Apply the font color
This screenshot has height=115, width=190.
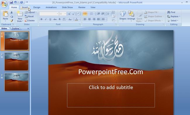(76, 19)
